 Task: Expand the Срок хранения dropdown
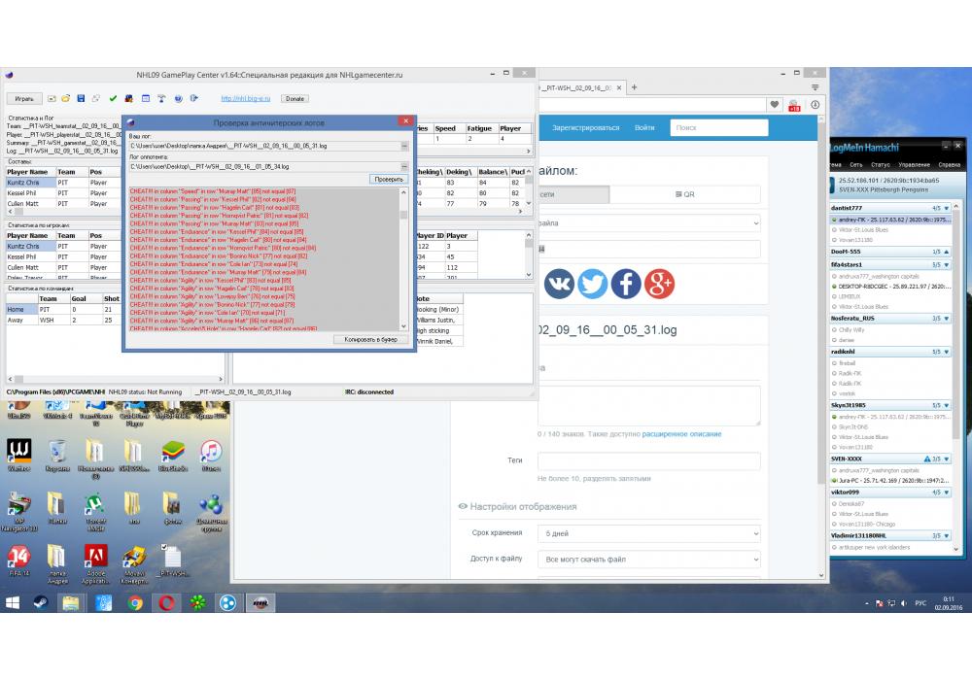(x=649, y=533)
